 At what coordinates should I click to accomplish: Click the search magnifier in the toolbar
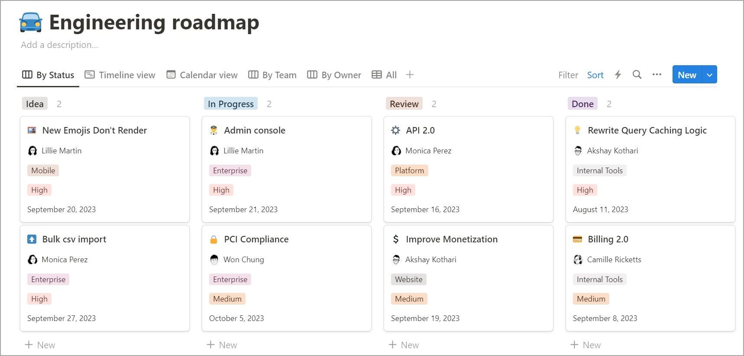637,75
